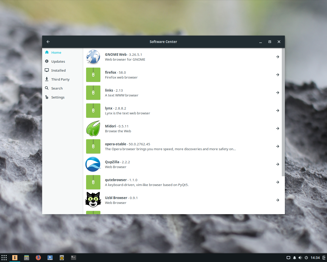Click the volume icon in system tray
The width and height of the screenshot is (327, 262).
300,258
